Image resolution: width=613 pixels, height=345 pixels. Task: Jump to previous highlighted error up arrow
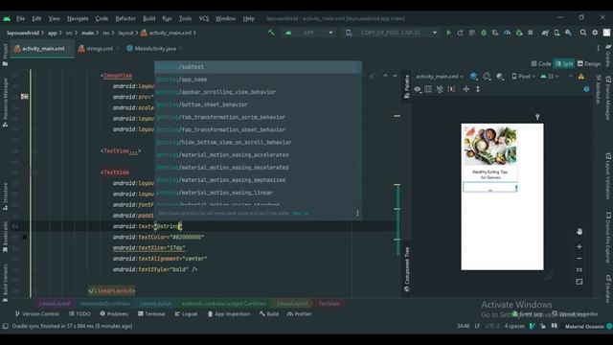tap(385, 76)
